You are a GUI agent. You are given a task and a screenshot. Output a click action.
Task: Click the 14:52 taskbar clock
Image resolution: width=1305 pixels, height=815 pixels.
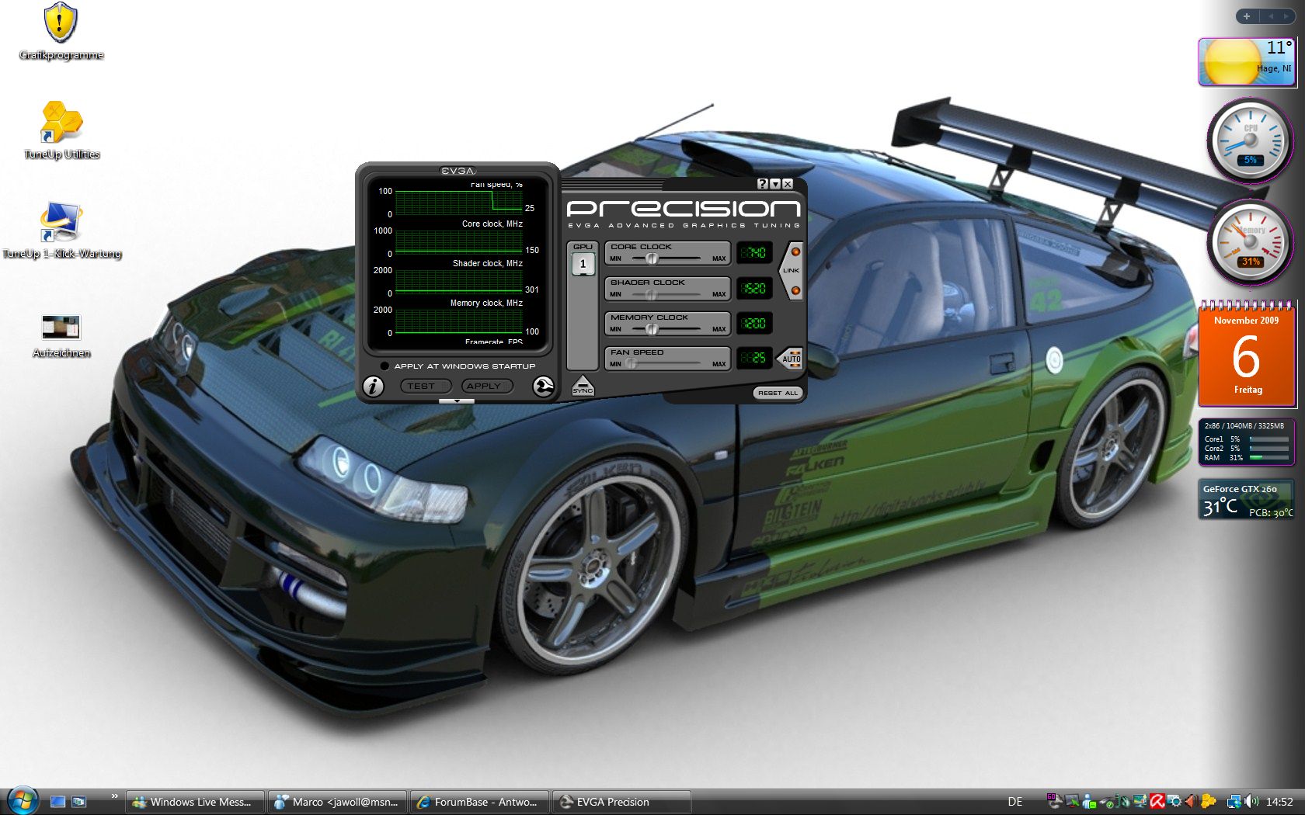(x=1279, y=802)
